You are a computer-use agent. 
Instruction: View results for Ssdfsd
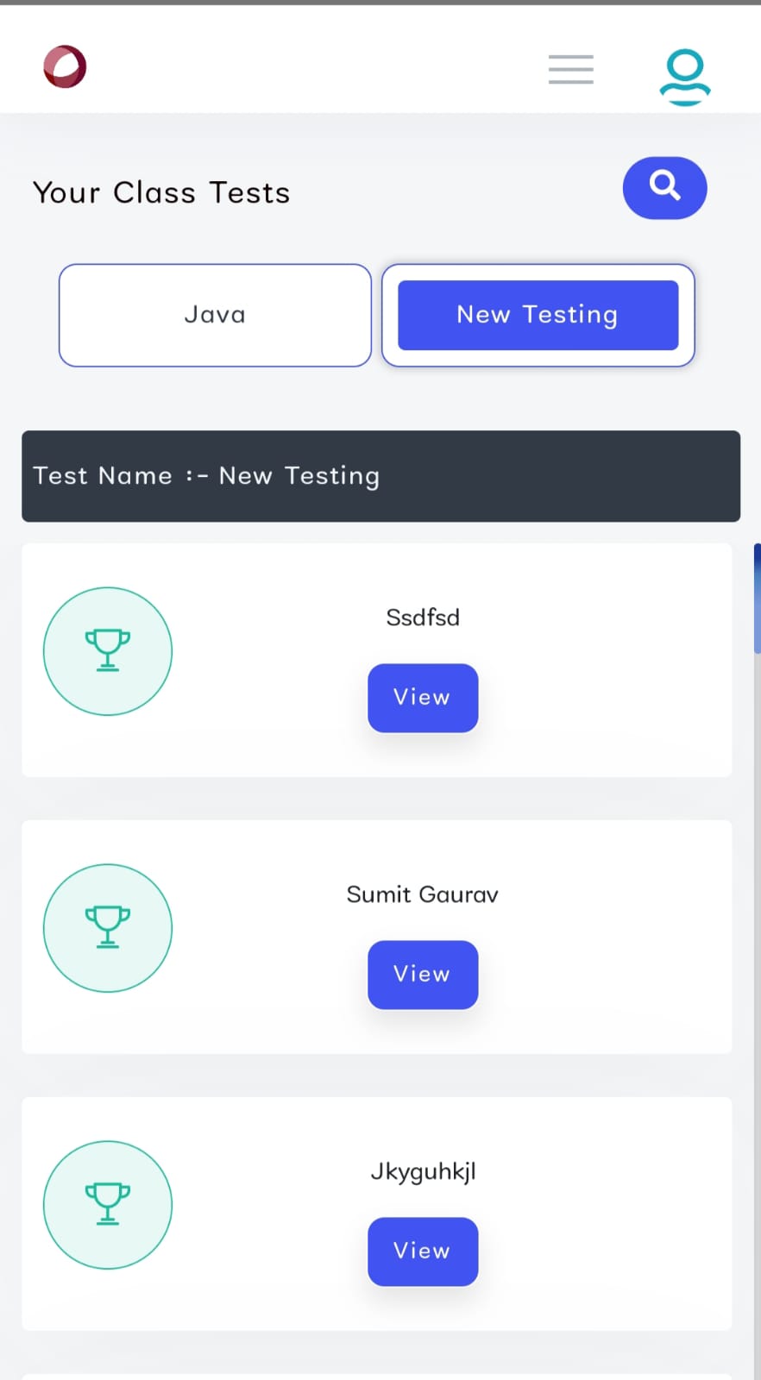pyautogui.click(x=422, y=698)
